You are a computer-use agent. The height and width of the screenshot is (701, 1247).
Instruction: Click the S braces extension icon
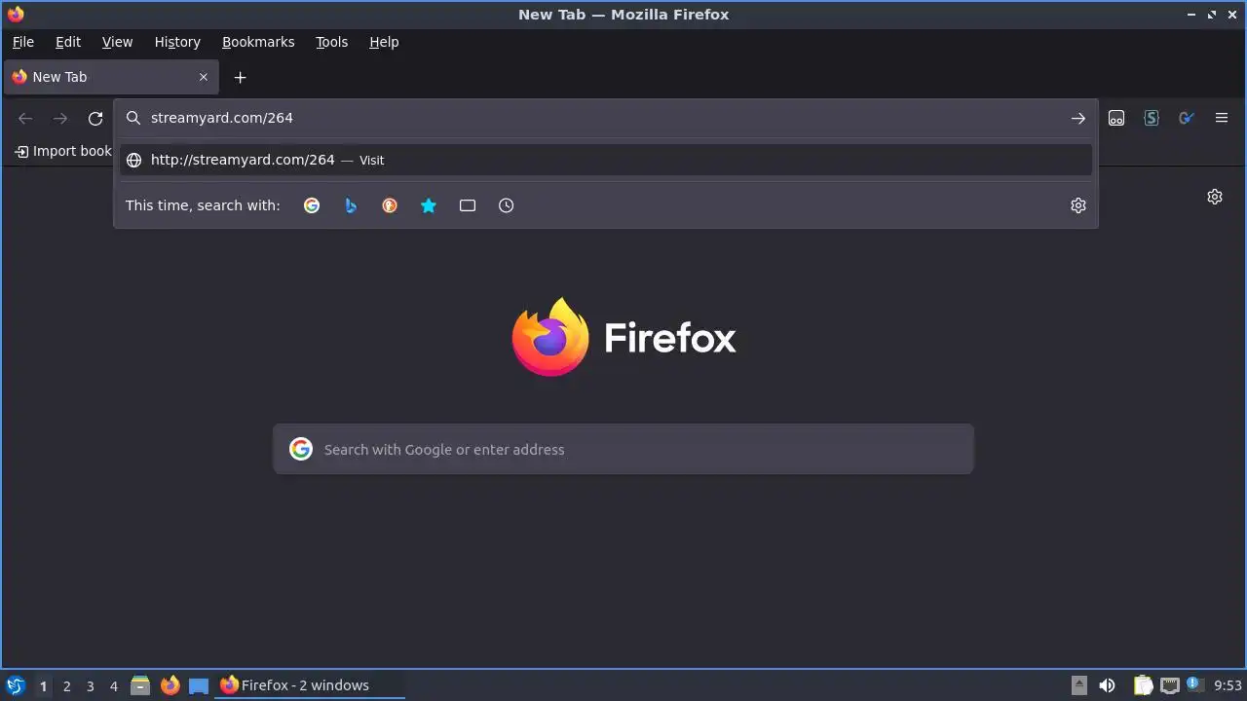1152,118
